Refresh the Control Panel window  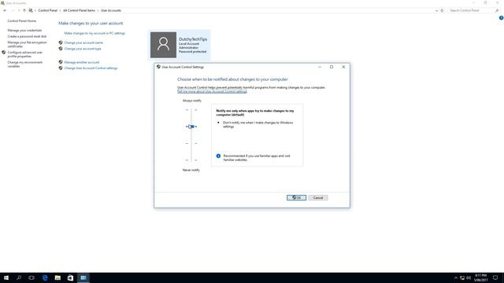442,10
